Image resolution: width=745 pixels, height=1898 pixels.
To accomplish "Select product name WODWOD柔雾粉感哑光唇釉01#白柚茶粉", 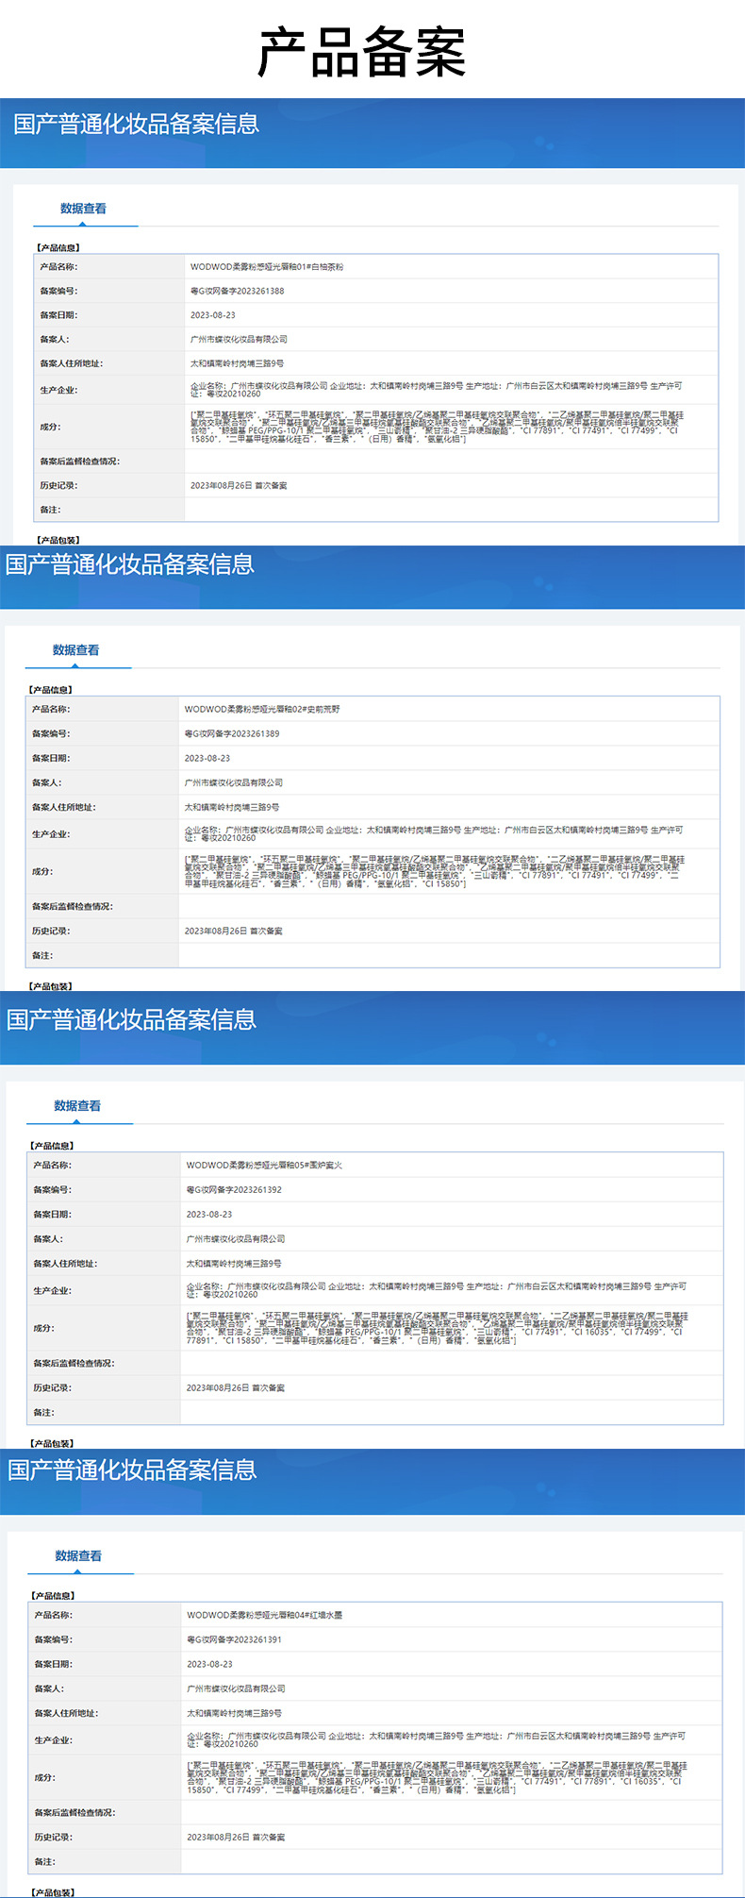I will pos(267,267).
